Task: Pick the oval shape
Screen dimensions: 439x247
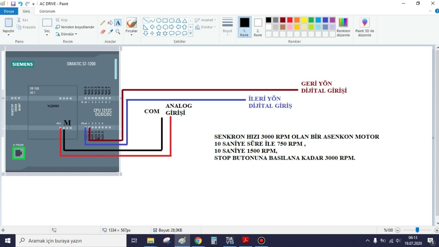Action: [x=159, y=21]
